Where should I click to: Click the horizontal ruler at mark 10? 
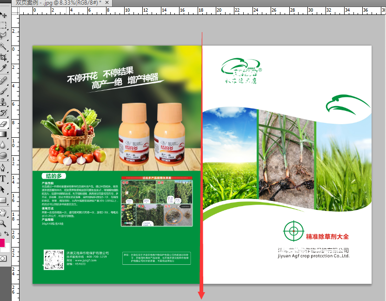point(127,10)
